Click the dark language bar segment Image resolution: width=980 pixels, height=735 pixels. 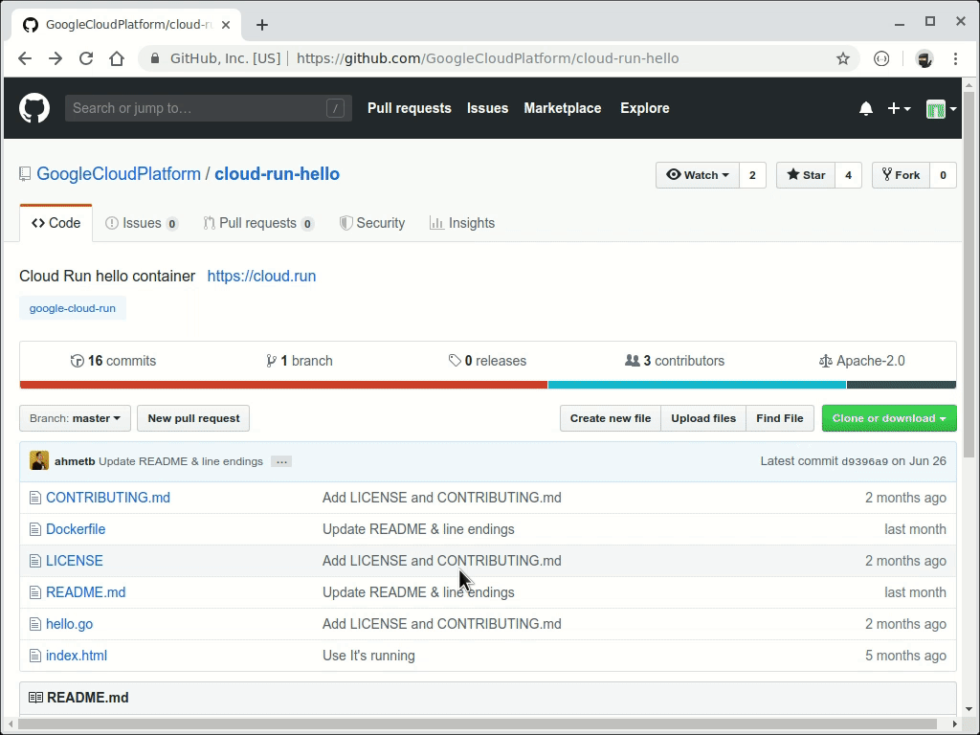point(902,385)
